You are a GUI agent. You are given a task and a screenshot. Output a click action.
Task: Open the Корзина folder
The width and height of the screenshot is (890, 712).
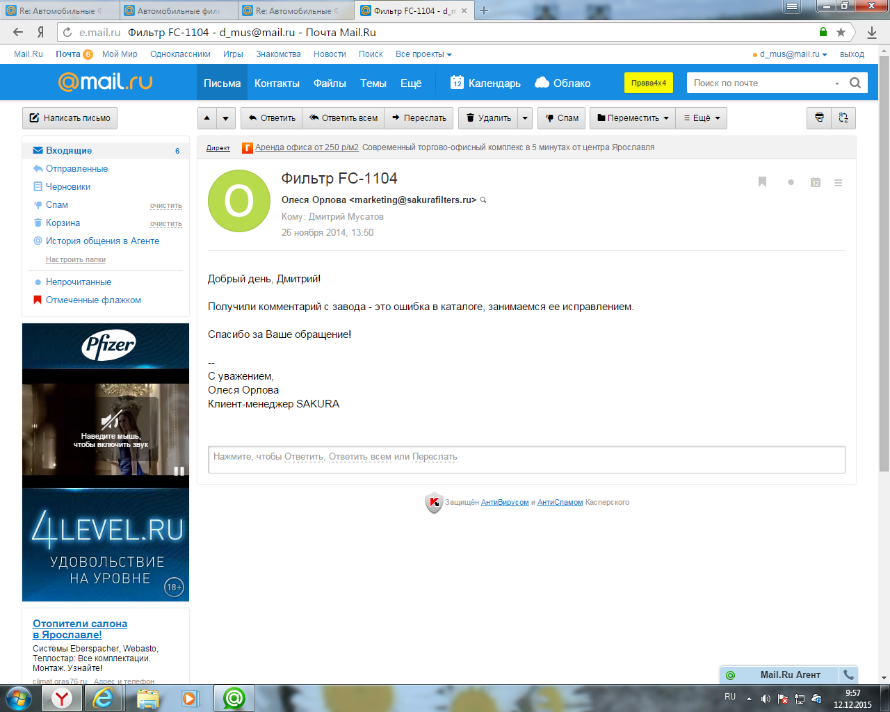tap(63, 222)
